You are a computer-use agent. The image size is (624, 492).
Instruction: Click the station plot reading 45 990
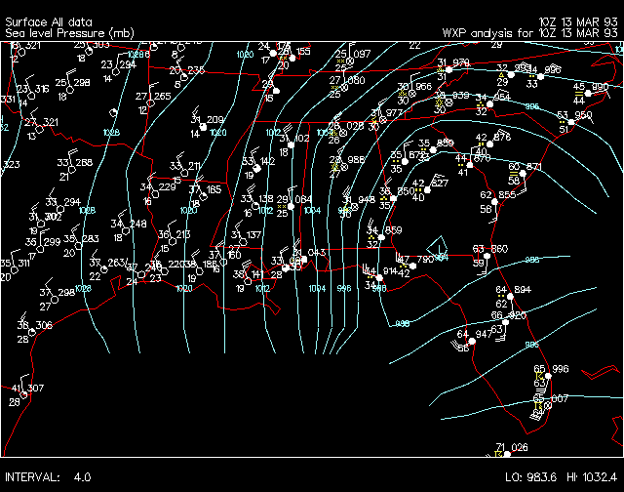[x=588, y=92]
